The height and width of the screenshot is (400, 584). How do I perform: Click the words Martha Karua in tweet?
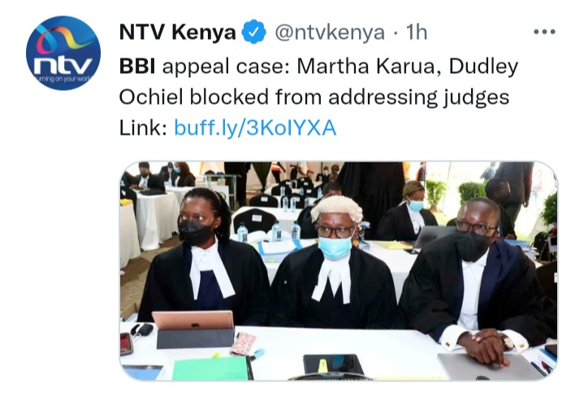[x=366, y=67]
